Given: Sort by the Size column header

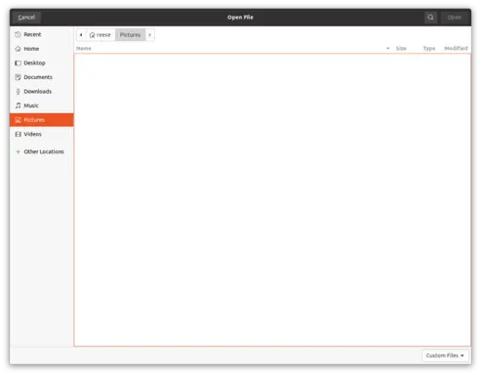Looking at the screenshot, I should [x=401, y=49].
